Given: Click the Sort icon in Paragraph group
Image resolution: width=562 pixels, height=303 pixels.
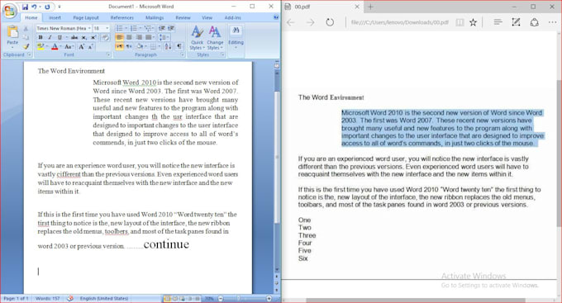Looking at the screenshot, I should 168,46.
